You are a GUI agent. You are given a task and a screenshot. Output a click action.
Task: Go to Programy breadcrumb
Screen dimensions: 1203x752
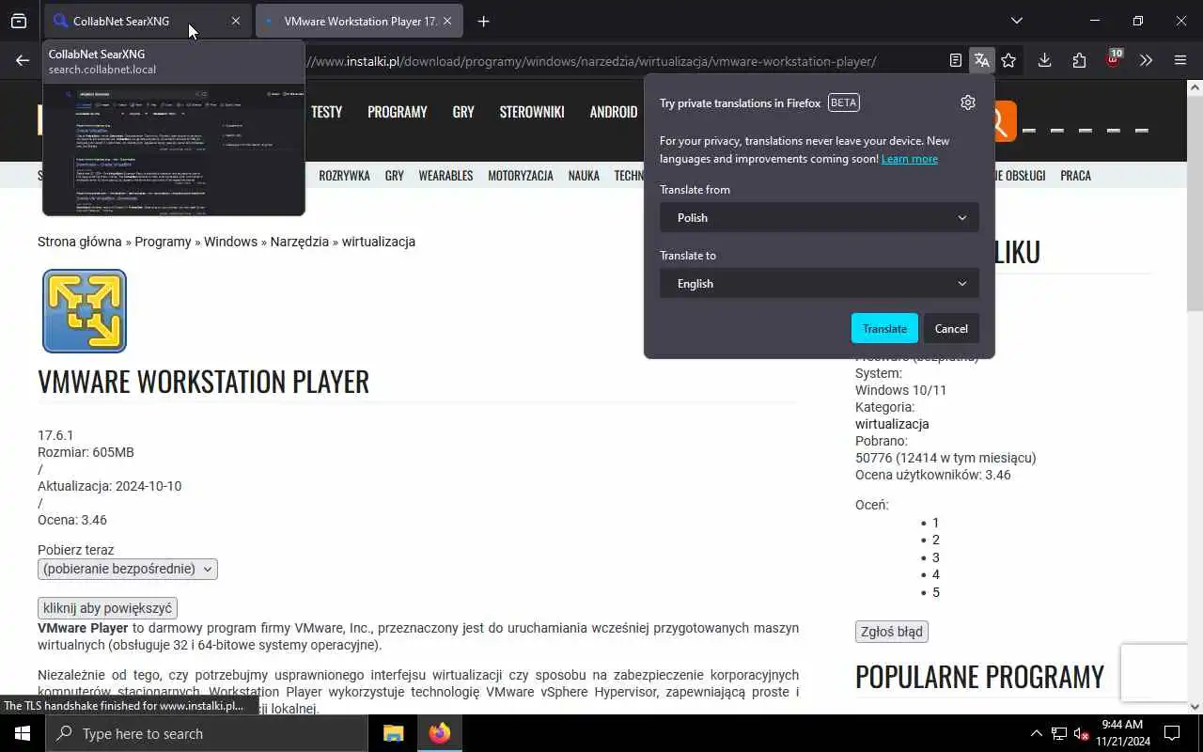pos(163,242)
